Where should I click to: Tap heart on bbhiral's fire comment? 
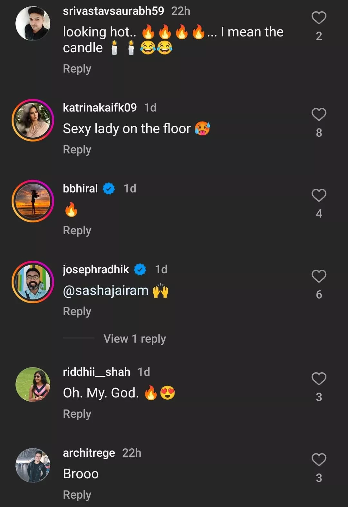(x=319, y=195)
